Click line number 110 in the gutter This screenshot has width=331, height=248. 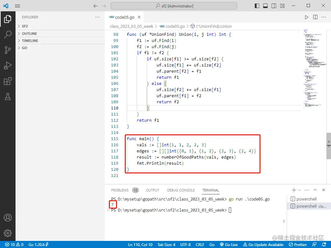click(115, 108)
